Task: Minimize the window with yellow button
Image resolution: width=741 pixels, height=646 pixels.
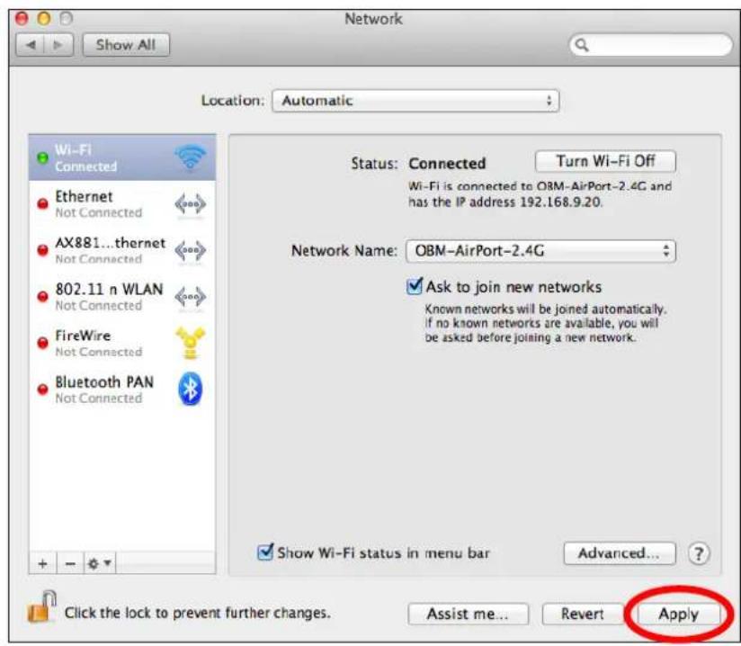Action: click(44, 19)
